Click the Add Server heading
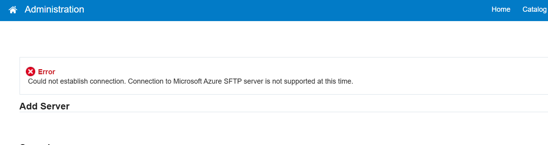This screenshot has width=548, height=145. [45, 106]
